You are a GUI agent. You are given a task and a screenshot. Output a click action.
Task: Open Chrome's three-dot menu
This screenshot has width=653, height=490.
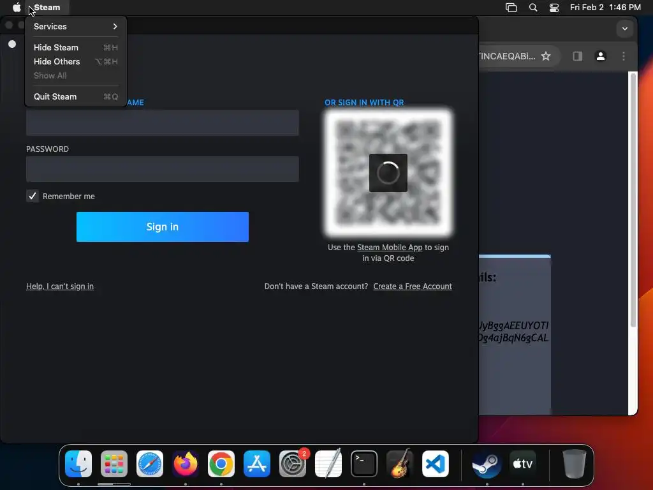click(624, 56)
